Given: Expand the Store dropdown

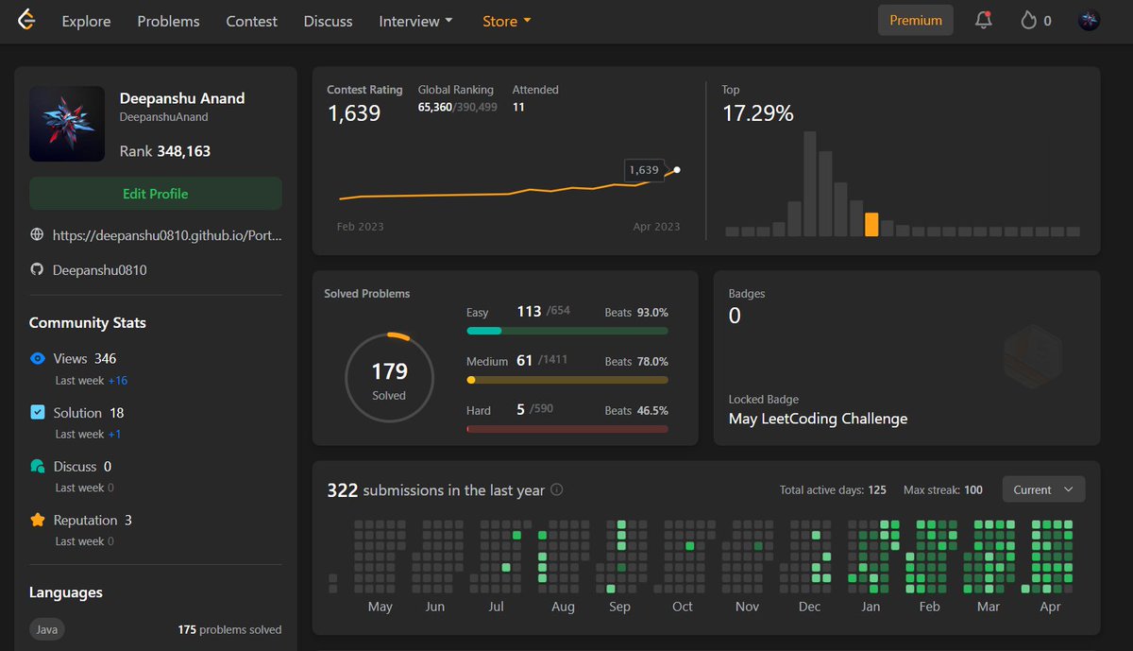Looking at the screenshot, I should pos(506,21).
